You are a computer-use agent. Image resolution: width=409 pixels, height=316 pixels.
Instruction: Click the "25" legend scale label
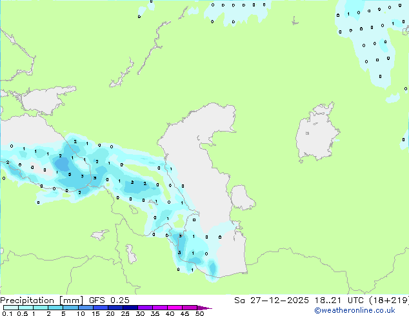pyautogui.click(x=125, y=313)
